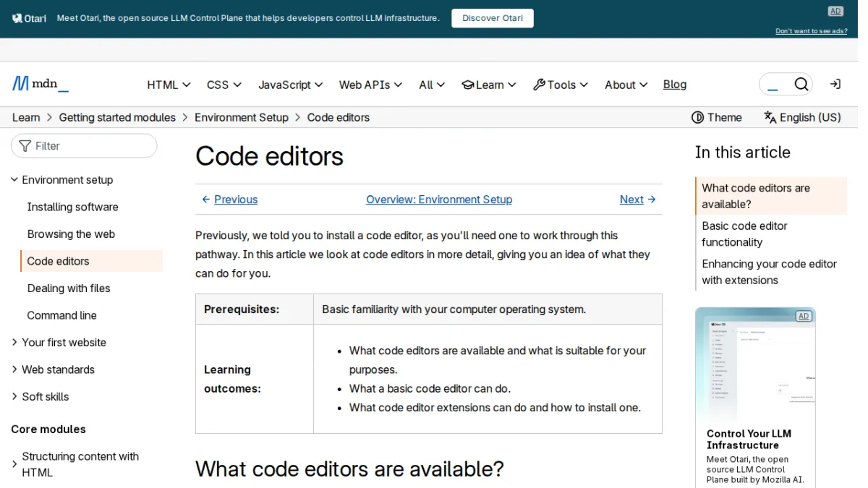Open Overview: Environment Setup link
Viewport: 868px width, 488px height.
(439, 200)
